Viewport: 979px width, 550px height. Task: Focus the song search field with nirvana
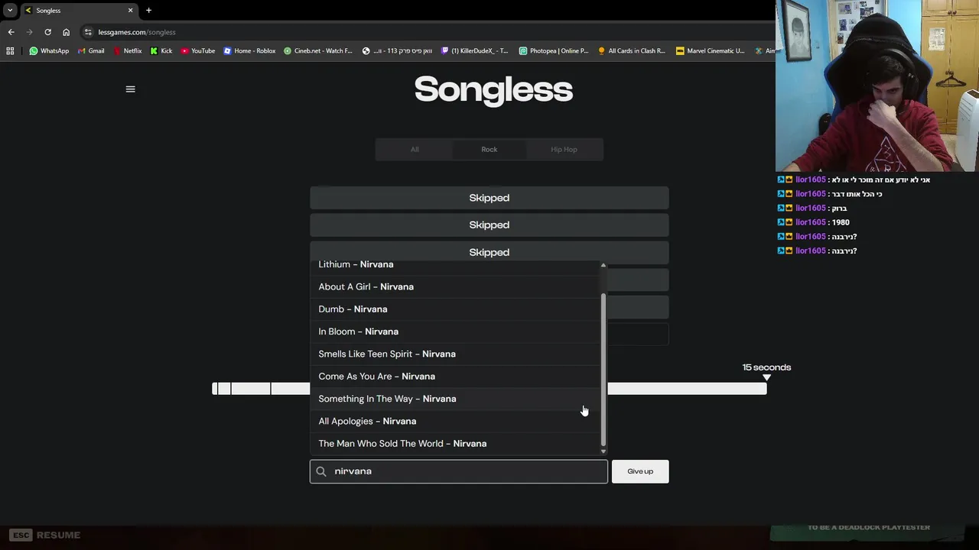tap(459, 471)
